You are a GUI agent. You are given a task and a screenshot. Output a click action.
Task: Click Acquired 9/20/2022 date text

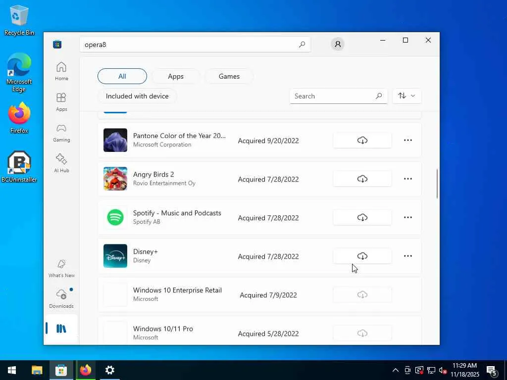[268, 141]
